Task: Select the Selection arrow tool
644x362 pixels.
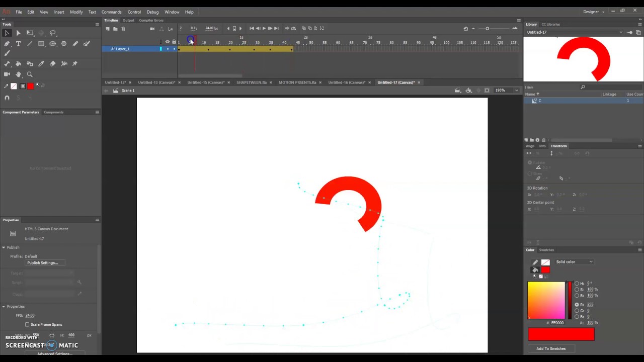Action: [x=7, y=33]
